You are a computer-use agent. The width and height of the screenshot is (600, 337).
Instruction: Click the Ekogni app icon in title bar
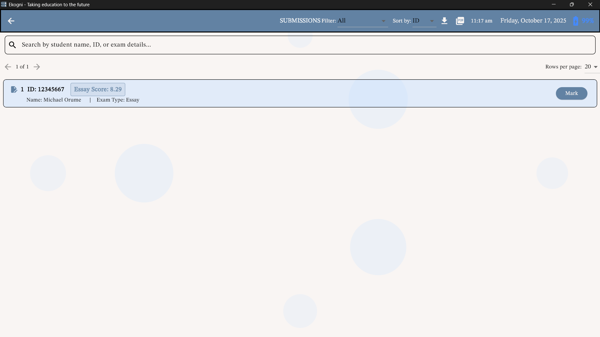(x=4, y=4)
